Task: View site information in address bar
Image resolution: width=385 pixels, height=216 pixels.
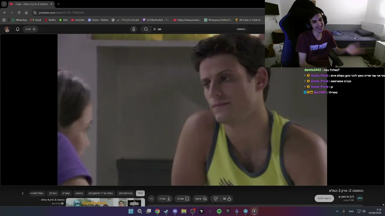Action: [x=35, y=13]
